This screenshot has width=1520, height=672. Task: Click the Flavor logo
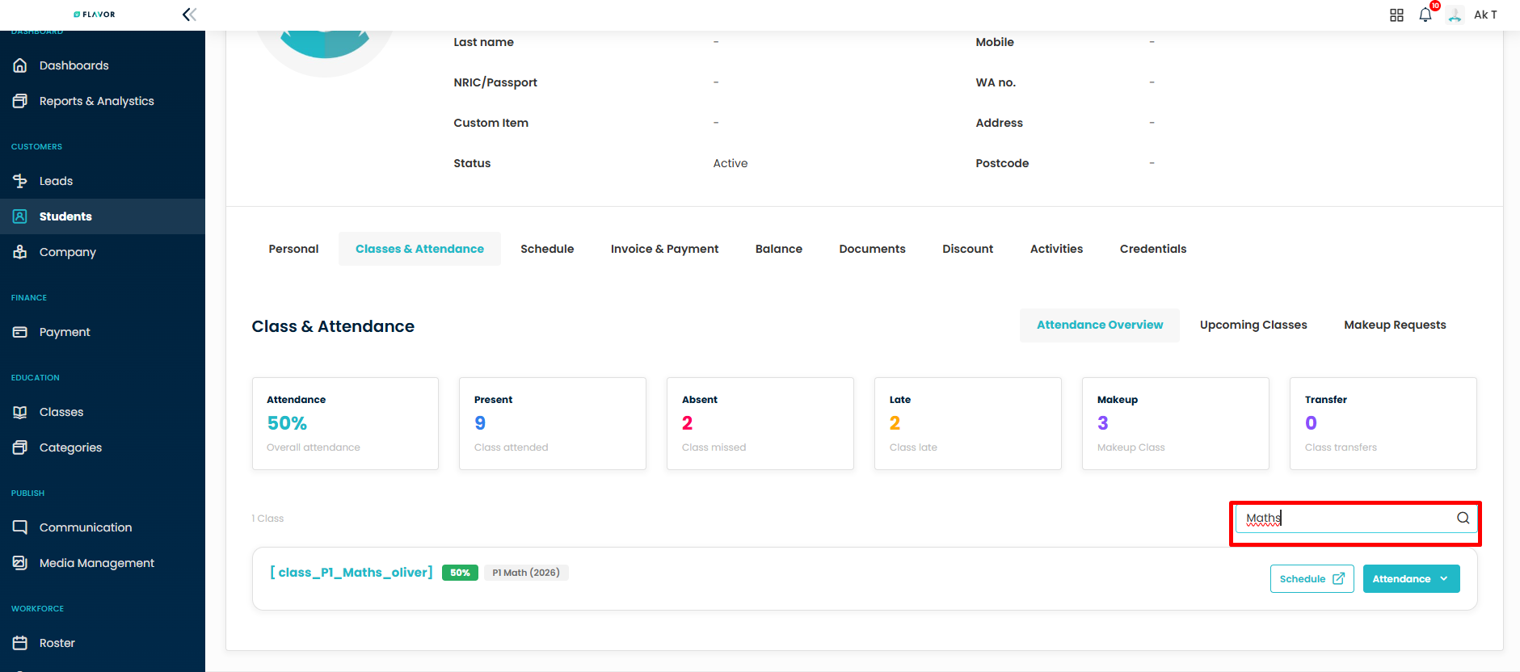coord(95,15)
